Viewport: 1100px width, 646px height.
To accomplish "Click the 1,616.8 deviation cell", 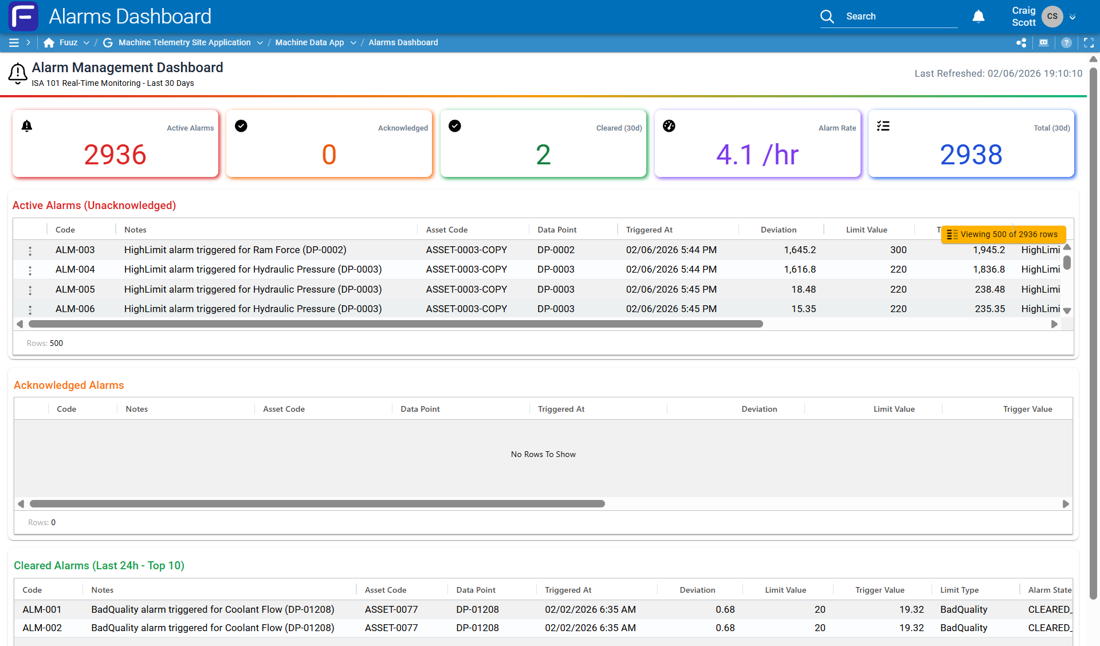I will [800, 270].
